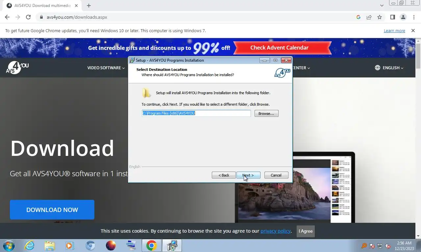Image resolution: width=421 pixels, height=252 pixels.
Task: Open the tab search dropdown arrow
Action: point(382,6)
